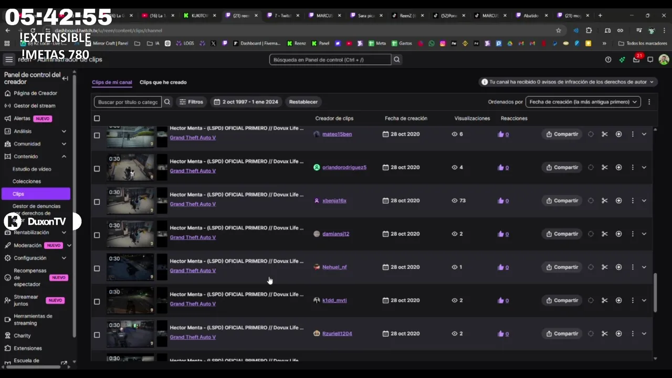The image size is (672, 378).
Task: Open the Rzuriell1204 clip thumbnail
Action: 131,334
